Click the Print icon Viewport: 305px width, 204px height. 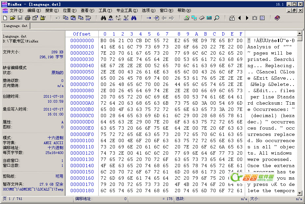(x=28, y=18)
